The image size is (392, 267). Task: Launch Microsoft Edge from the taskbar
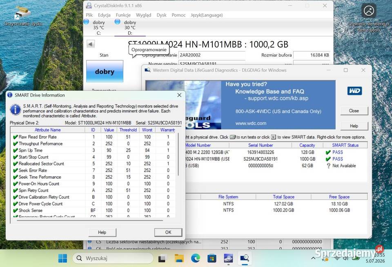[x=196, y=258]
